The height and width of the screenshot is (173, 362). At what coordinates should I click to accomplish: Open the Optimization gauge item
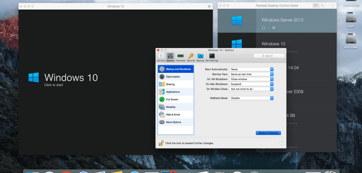tap(176, 76)
